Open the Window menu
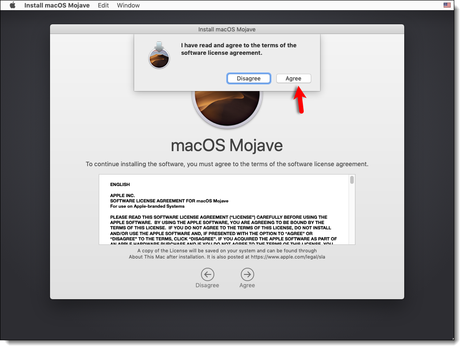The image size is (464, 350). point(128,5)
